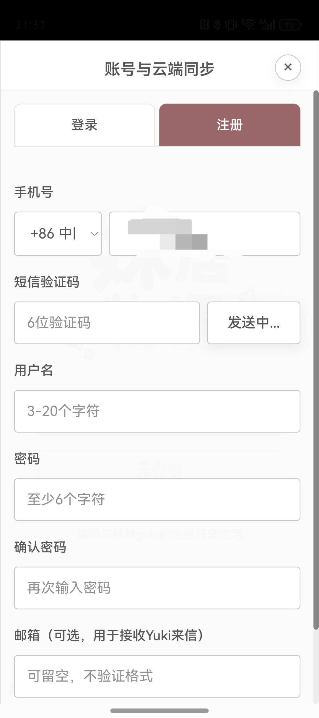319x718 pixels.
Task: Focus the phone number input field
Action: coord(205,234)
